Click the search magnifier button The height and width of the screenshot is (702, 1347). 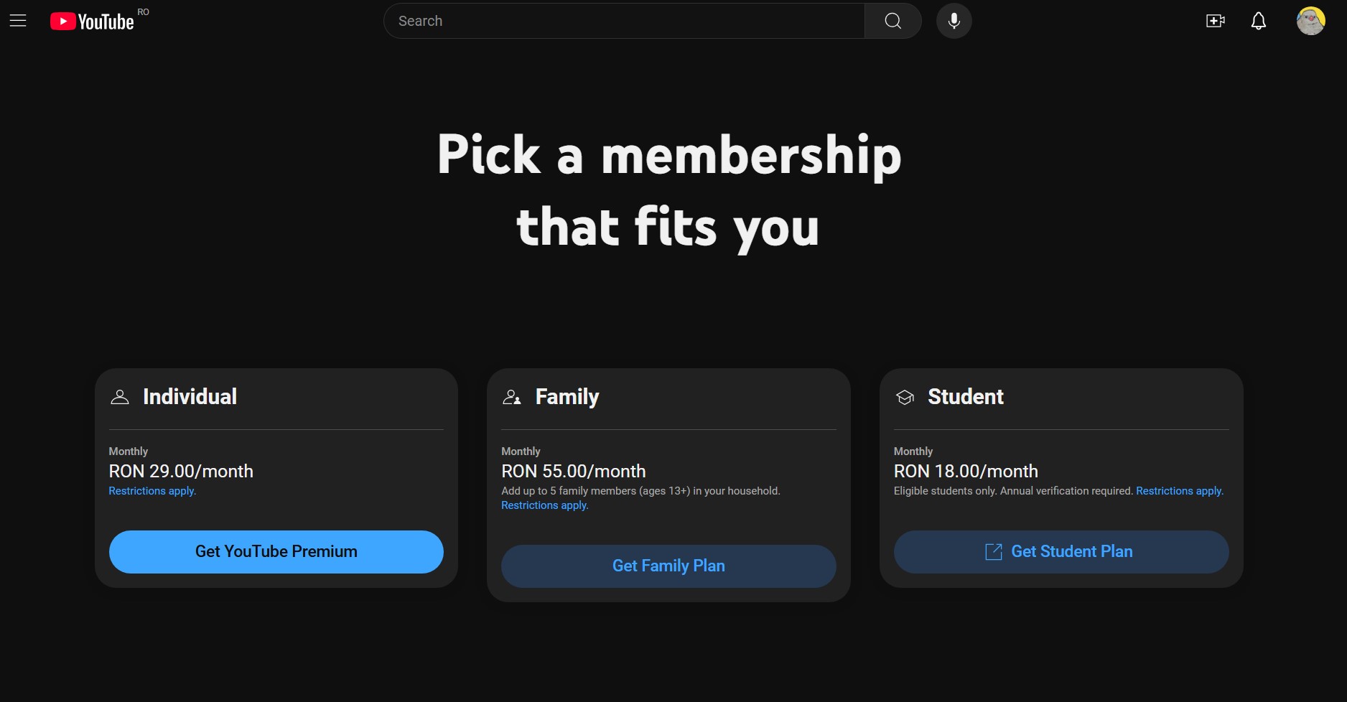pos(892,21)
